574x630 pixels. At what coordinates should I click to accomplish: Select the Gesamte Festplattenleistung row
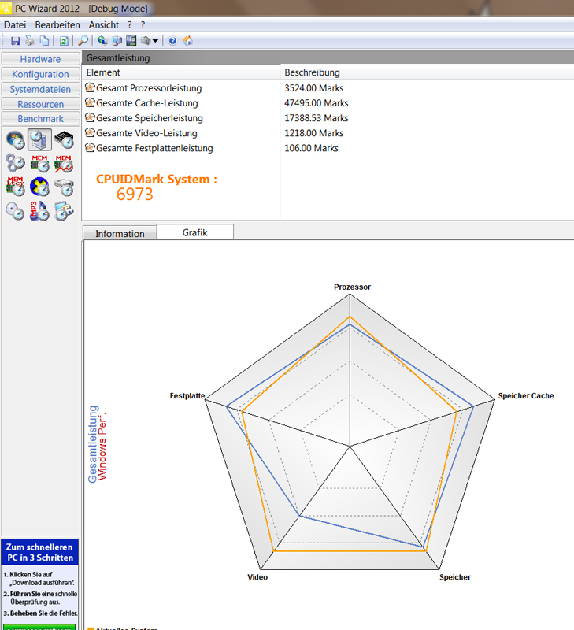[x=328, y=148]
